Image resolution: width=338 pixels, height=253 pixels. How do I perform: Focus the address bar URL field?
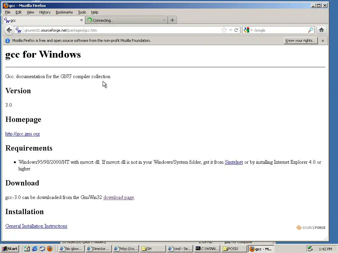[122, 30]
